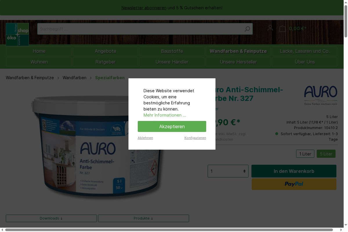Open the Baustoffe menu item

point(172,51)
